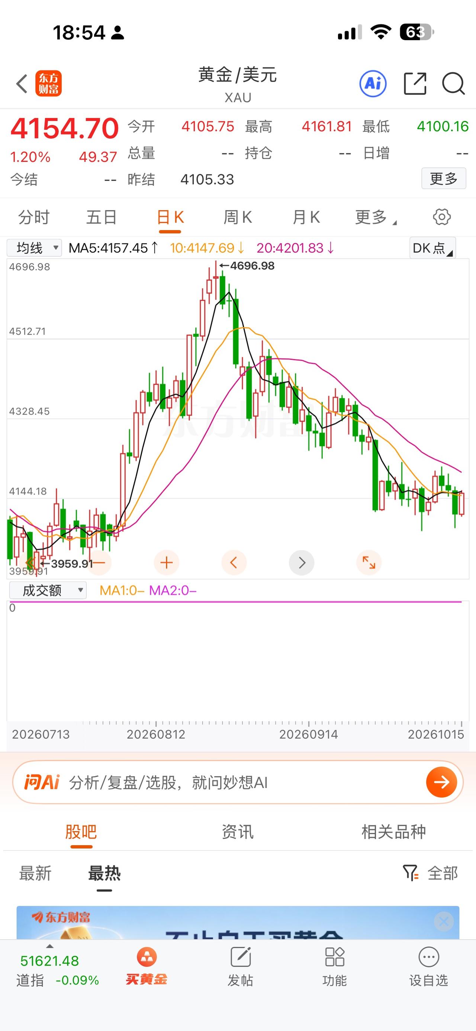Open the 资讯 tab
This screenshot has width=476, height=1031.
(238, 832)
